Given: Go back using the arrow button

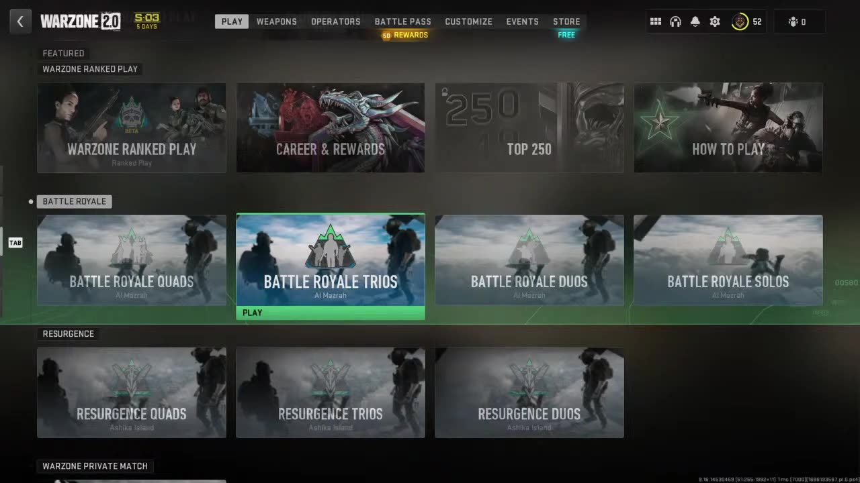Looking at the screenshot, I should coord(20,21).
